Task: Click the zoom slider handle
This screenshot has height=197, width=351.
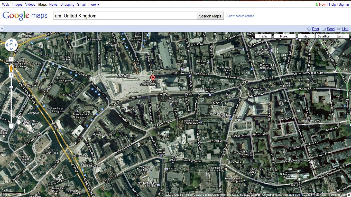Action: point(11,87)
